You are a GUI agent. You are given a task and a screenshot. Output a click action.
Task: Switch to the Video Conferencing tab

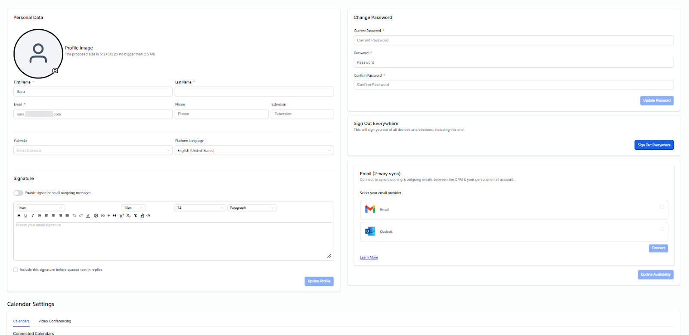pos(55,321)
